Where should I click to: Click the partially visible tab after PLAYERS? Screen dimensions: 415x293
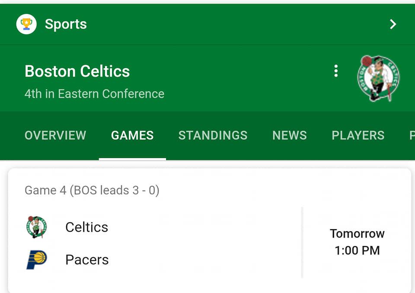coord(412,135)
